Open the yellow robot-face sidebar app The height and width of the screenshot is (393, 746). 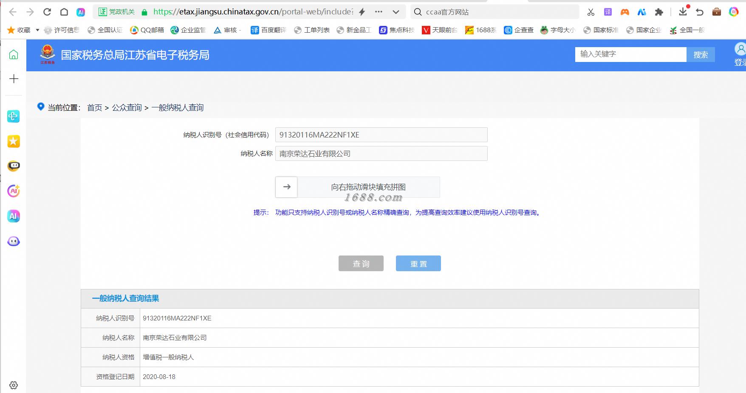14,166
